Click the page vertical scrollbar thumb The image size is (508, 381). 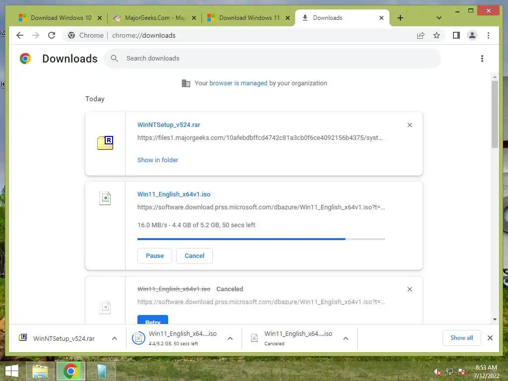point(495,114)
